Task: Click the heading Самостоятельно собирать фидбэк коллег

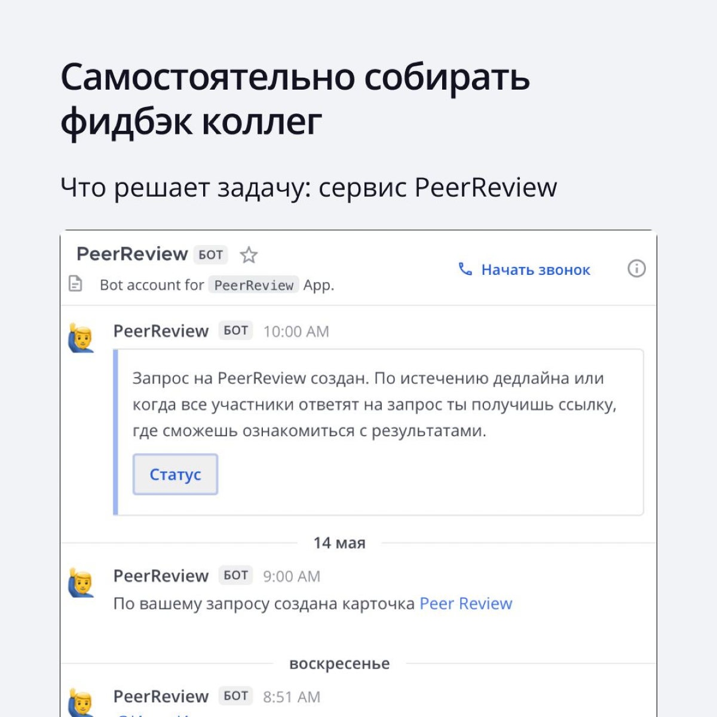Action: click(x=295, y=100)
